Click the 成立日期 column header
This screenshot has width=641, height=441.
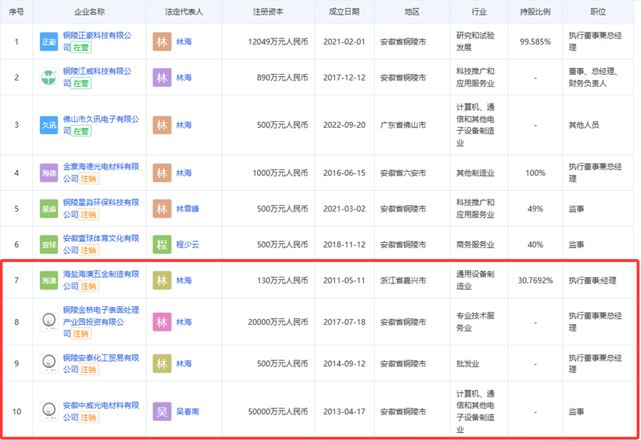click(x=344, y=12)
